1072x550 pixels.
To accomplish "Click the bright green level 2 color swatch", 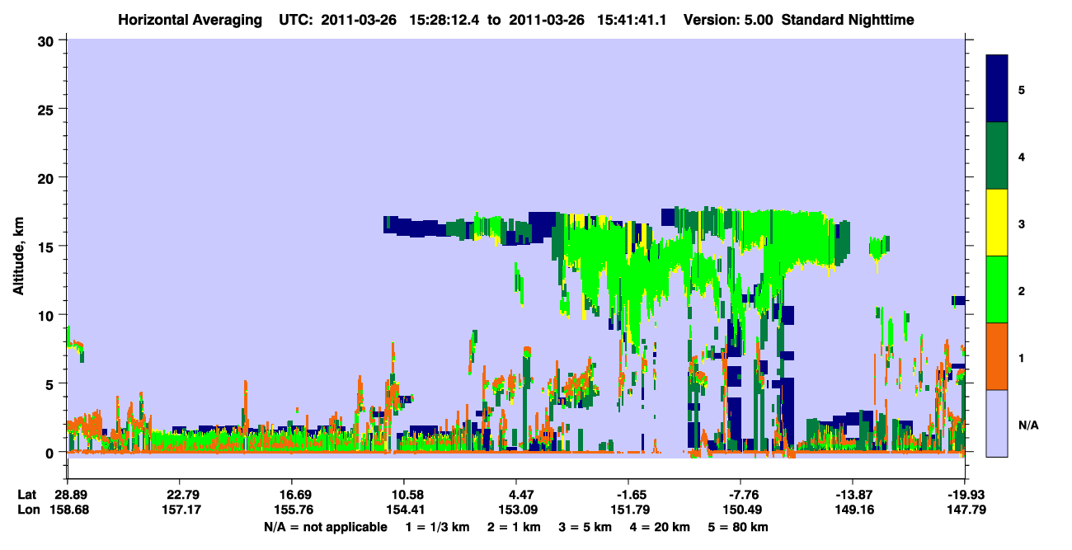I will coord(997,289).
